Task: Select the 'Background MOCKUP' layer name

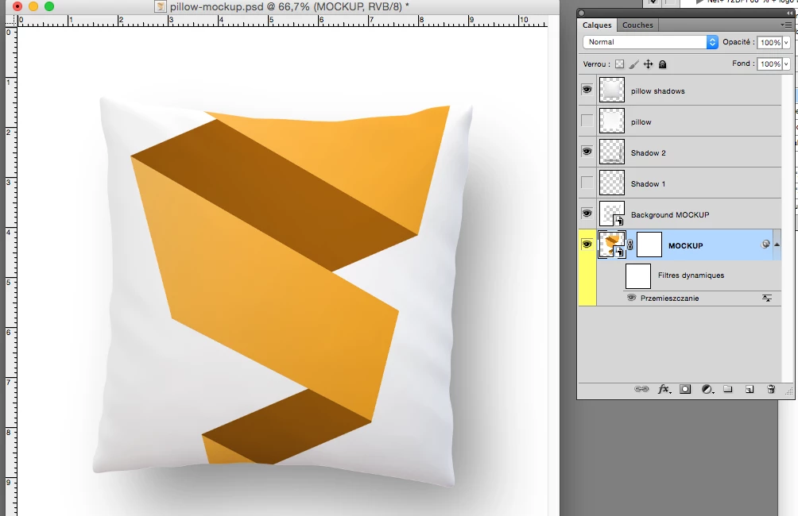Action: point(670,215)
